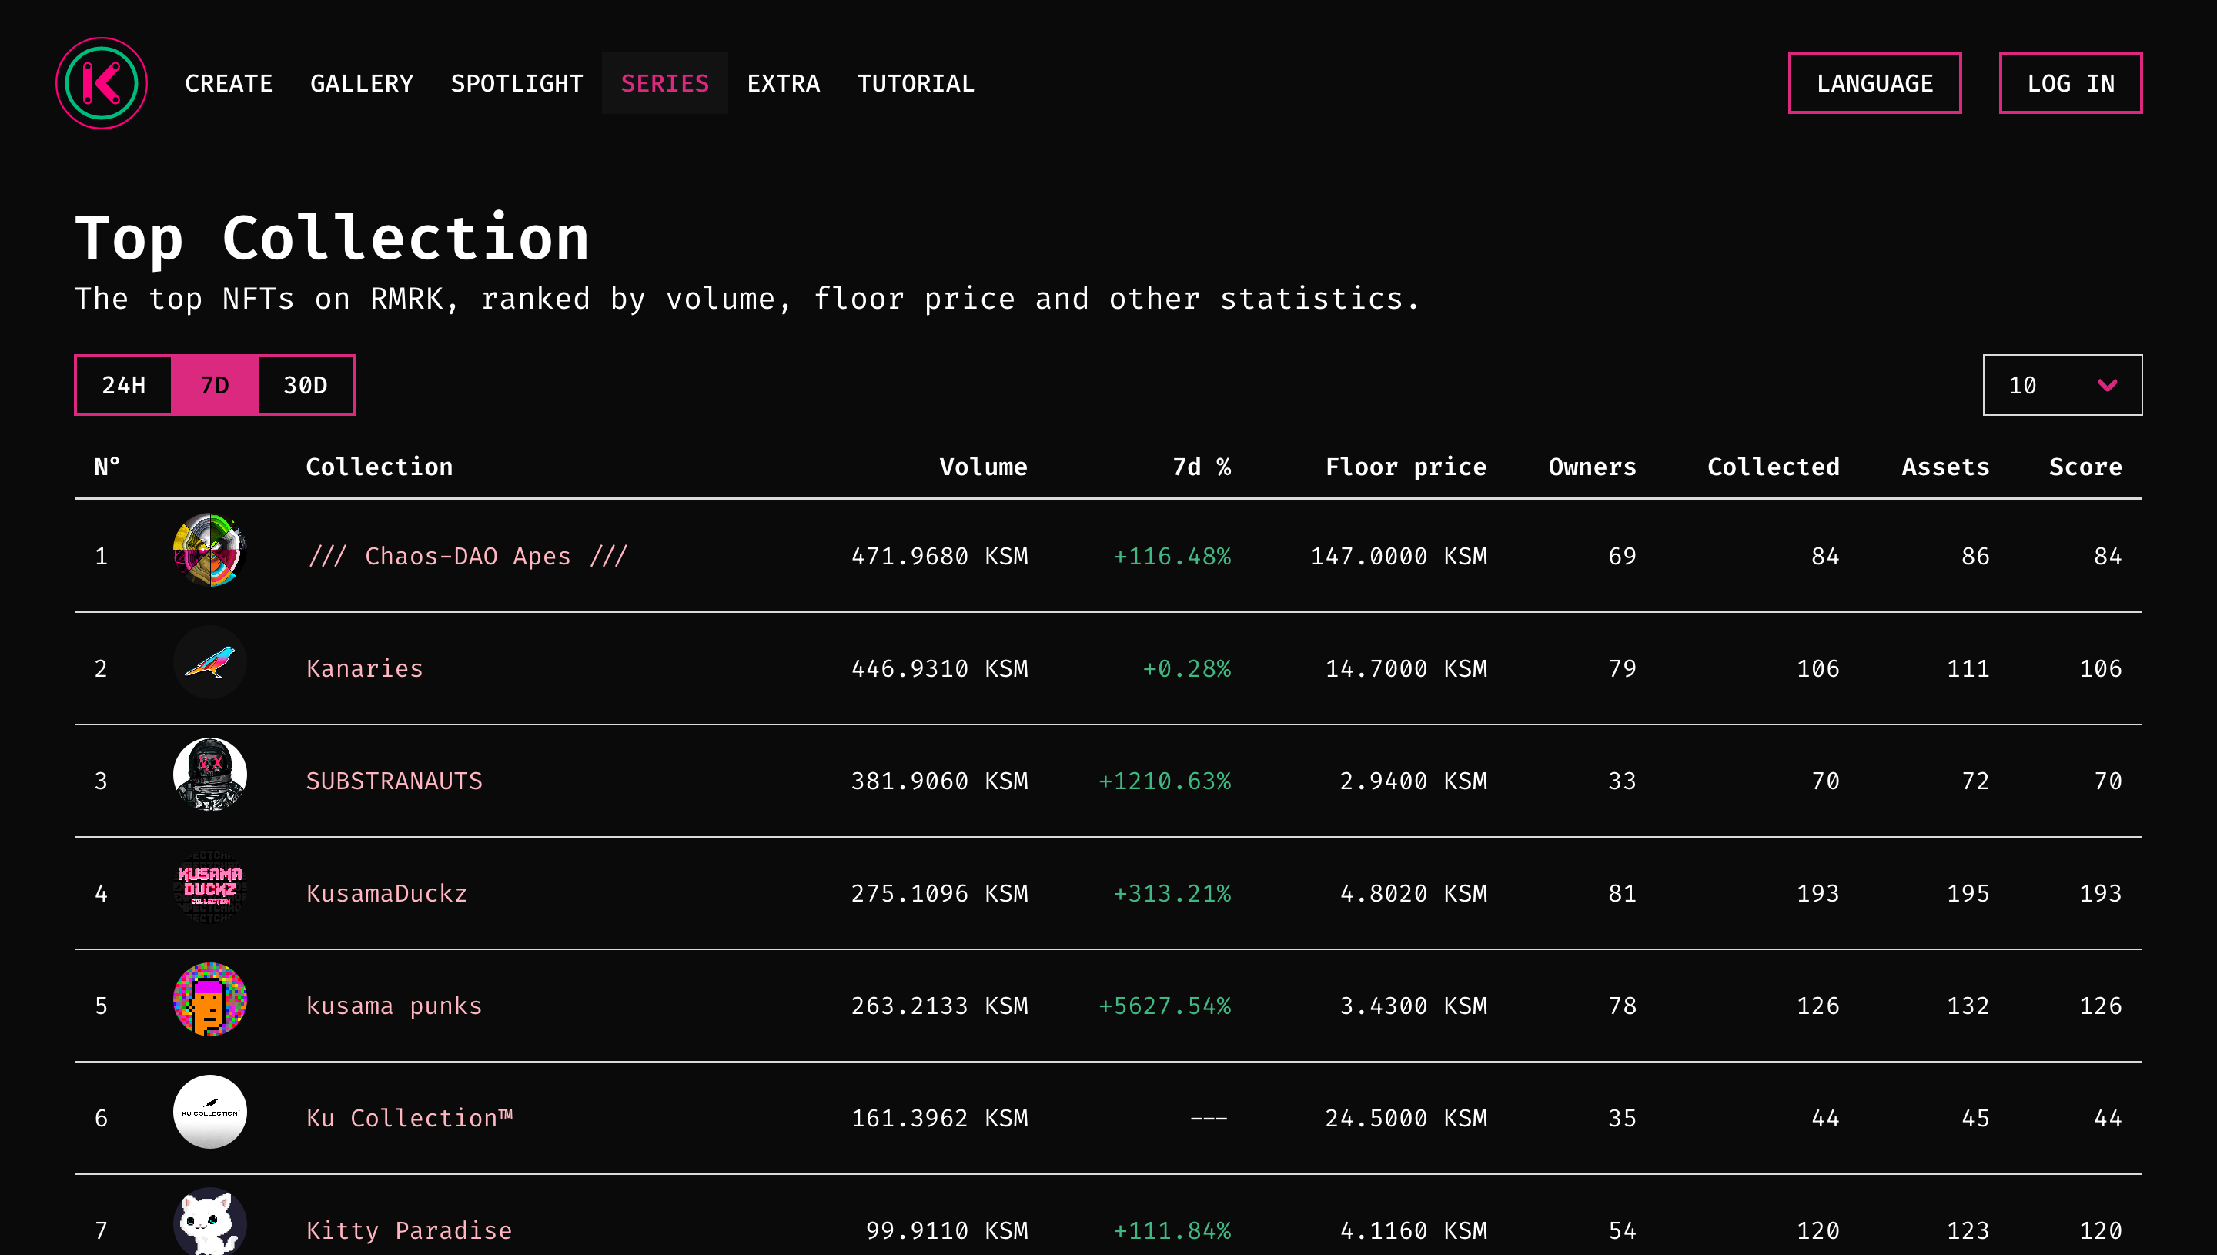Open the LANGUAGE selector menu
The width and height of the screenshot is (2217, 1255).
pyautogui.click(x=1874, y=84)
